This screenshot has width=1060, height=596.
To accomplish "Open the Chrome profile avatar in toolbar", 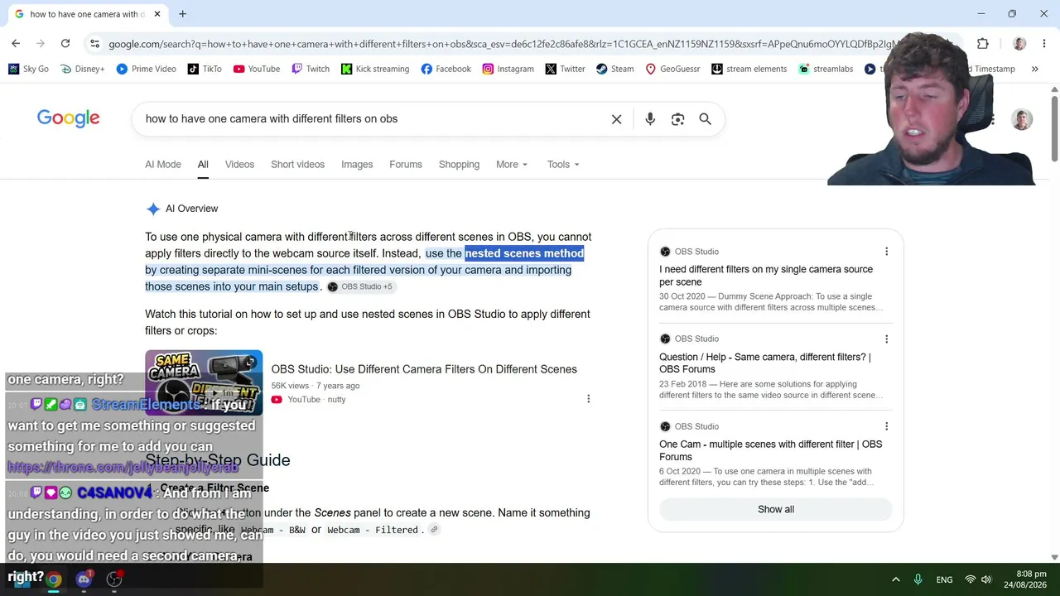I will point(1019,44).
